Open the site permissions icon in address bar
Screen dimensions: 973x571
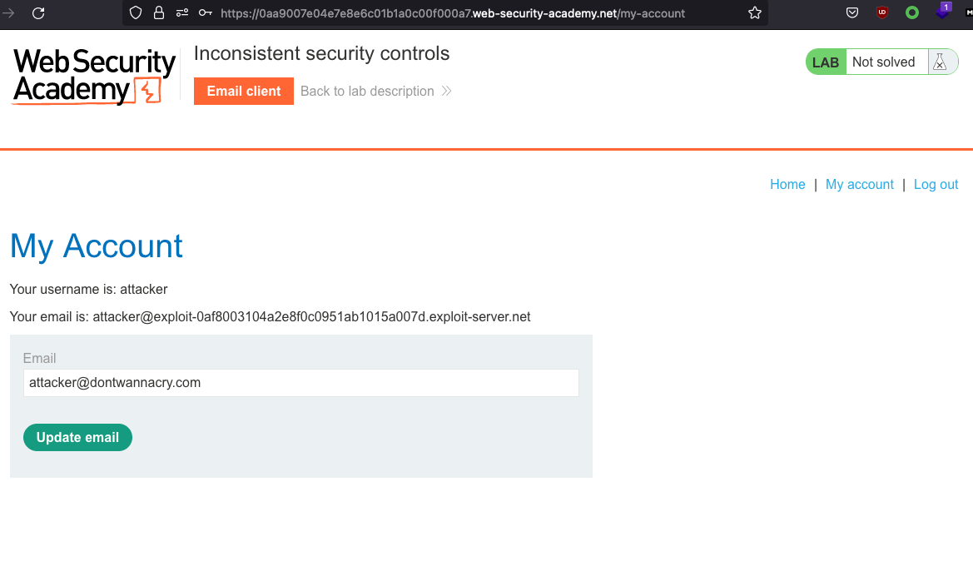click(x=182, y=13)
